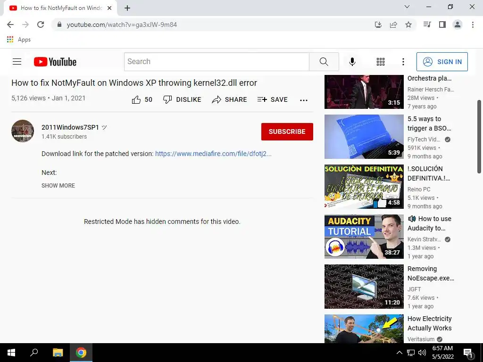
Task: Open Chrome three-dot menu
Action: point(473,25)
